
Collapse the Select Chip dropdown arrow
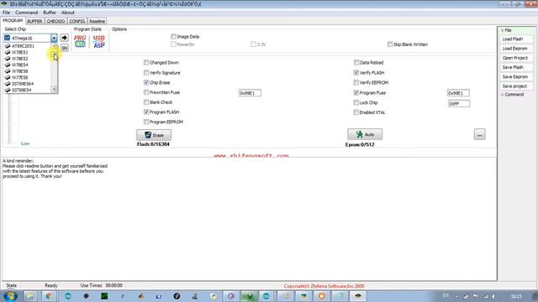pyautogui.click(x=54, y=38)
